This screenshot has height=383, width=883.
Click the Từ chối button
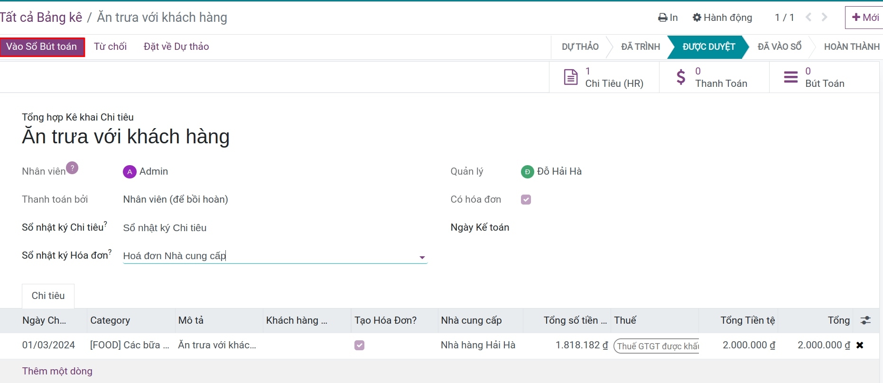point(110,47)
